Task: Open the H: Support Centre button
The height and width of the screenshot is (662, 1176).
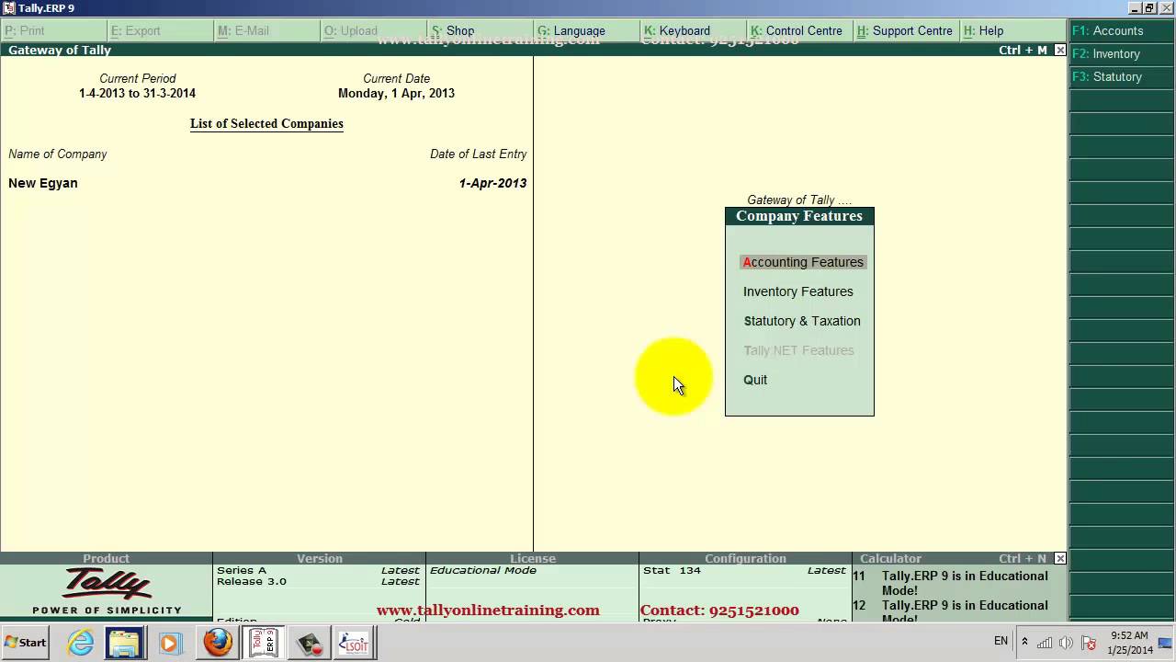Action: coord(906,30)
